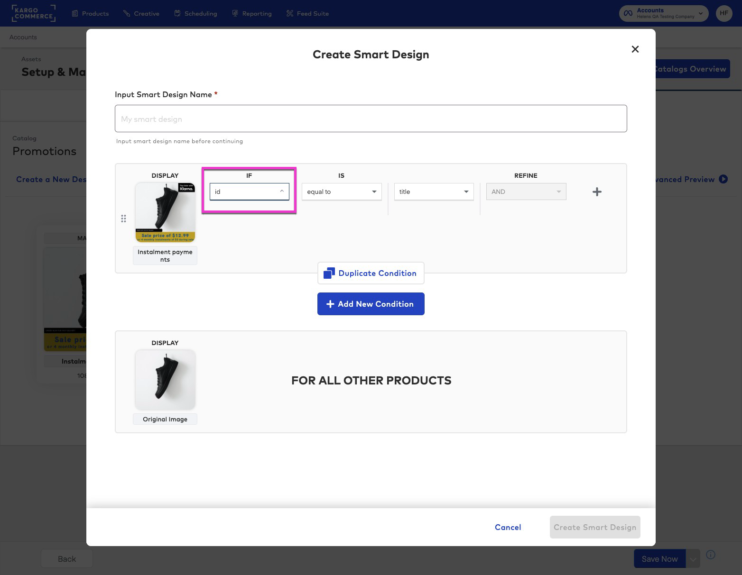Click the copy icon beside Duplicate Condition

coord(329,273)
